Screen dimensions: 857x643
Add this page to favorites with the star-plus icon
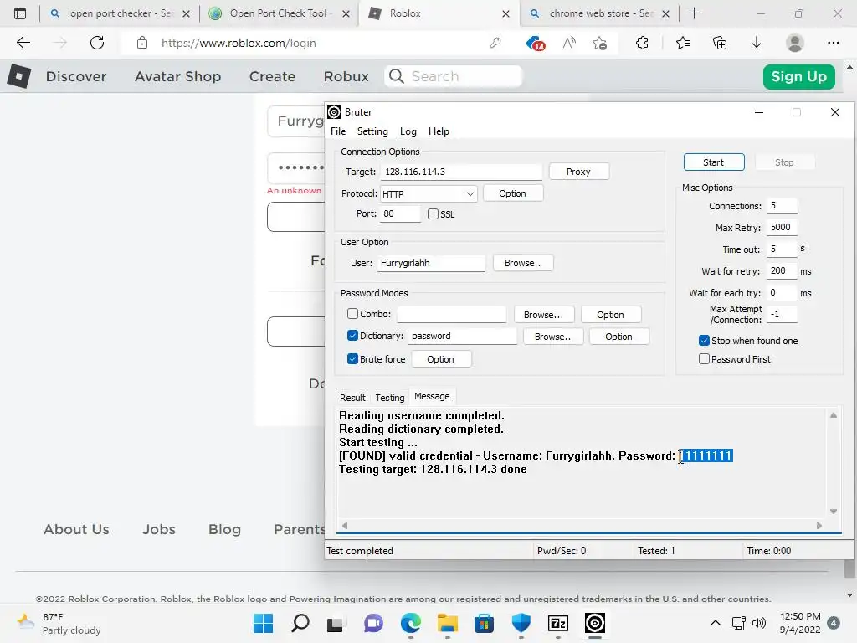click(599, 43)
